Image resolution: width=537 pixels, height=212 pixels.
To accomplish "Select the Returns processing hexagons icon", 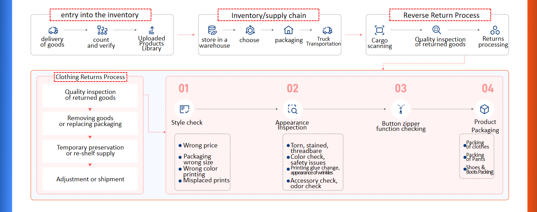I will [495, 30].
